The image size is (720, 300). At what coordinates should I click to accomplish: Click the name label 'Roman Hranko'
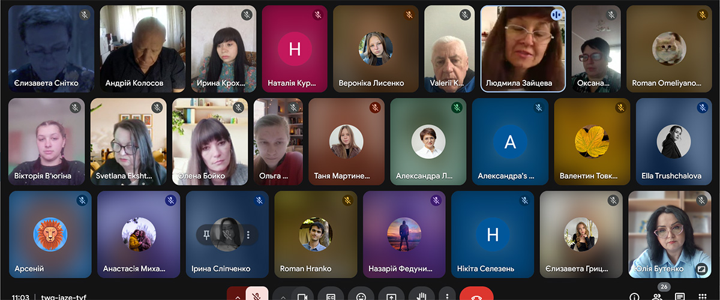point(305,269)
